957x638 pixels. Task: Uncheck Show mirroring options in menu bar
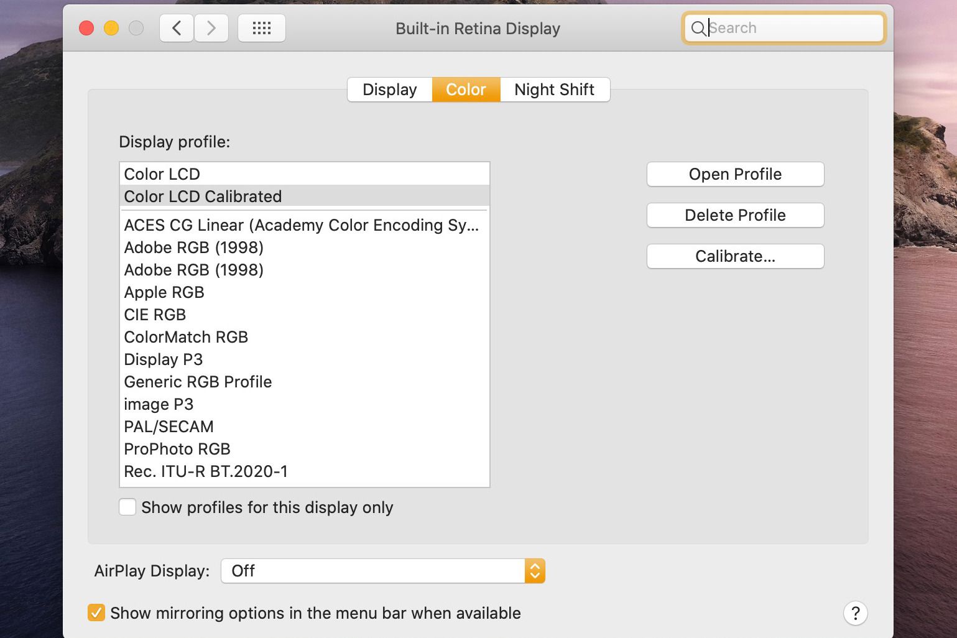coord(96,613)
